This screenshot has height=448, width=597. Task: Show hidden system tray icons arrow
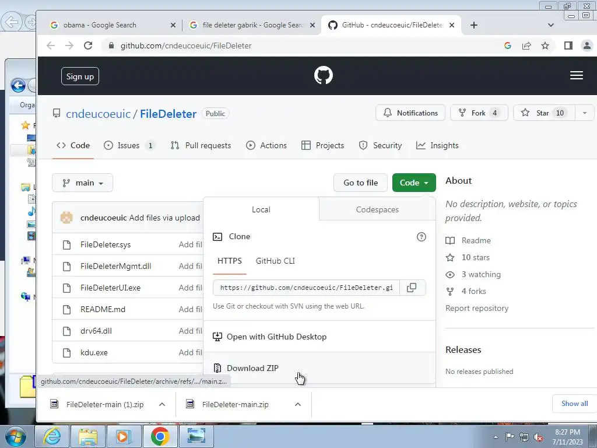[496, 437]
